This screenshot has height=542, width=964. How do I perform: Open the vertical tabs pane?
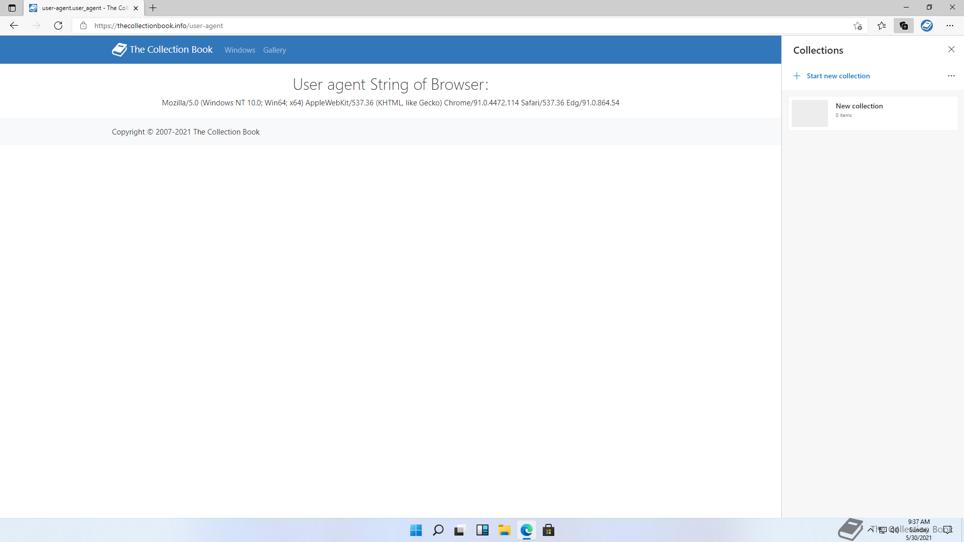click(12, 8)
